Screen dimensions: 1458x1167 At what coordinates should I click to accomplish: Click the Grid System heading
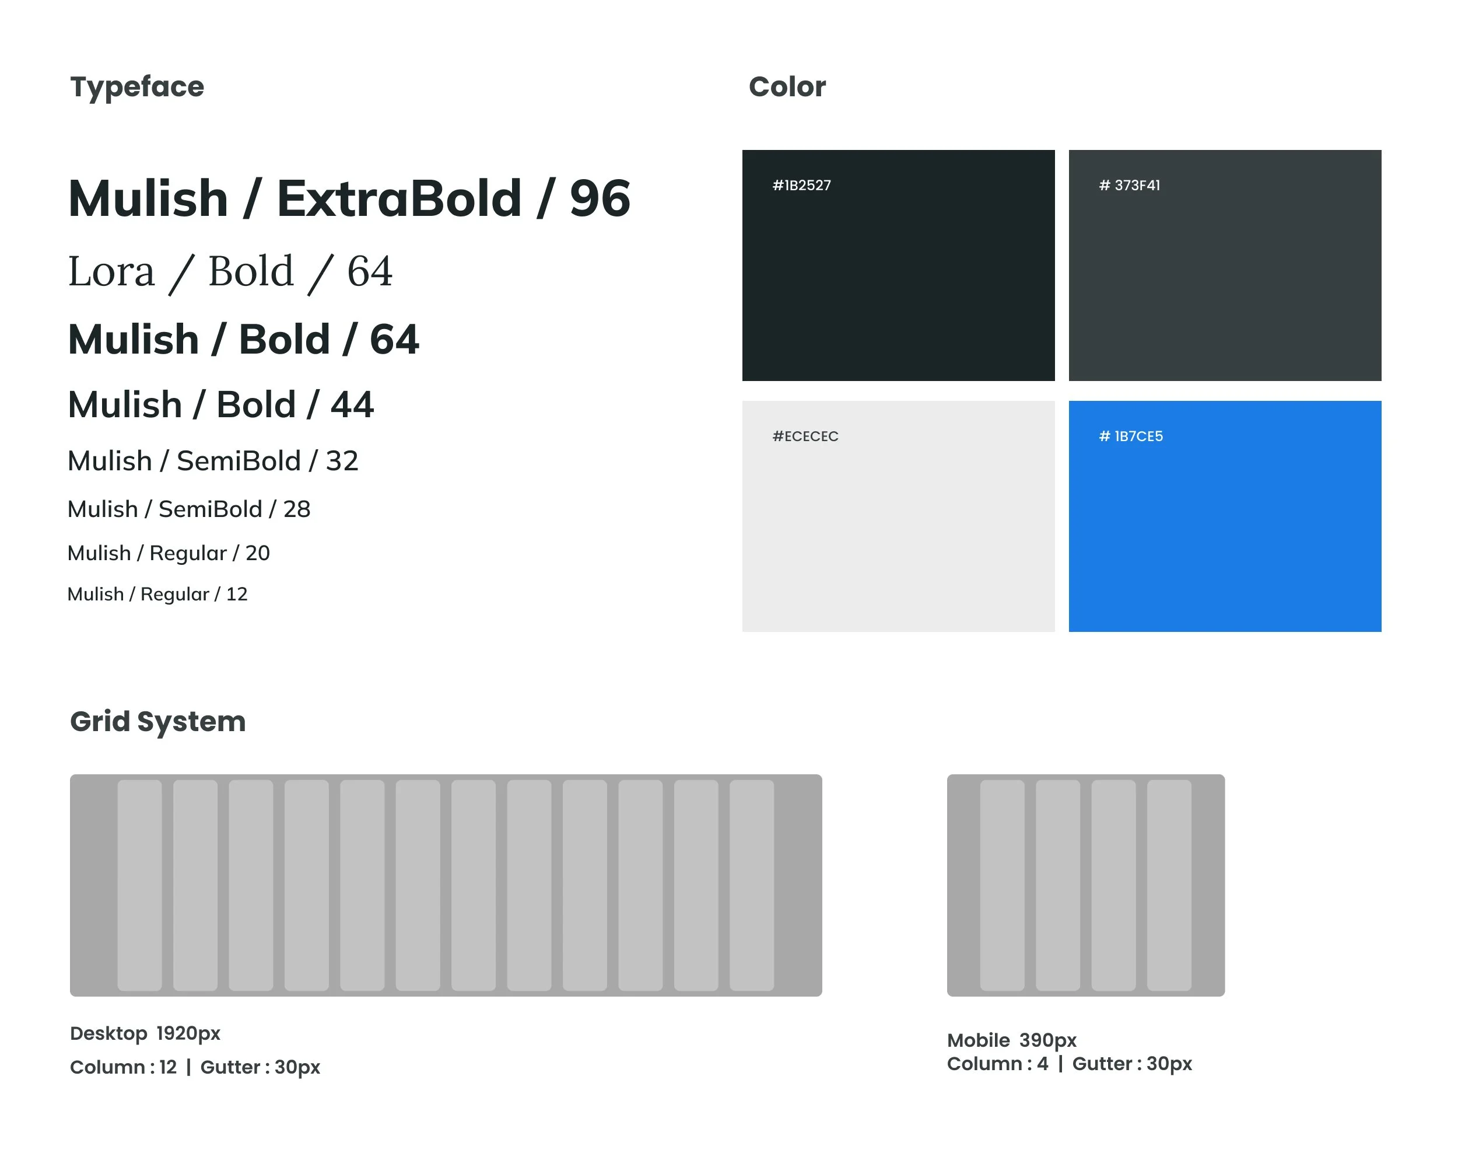tap(157, 721)
